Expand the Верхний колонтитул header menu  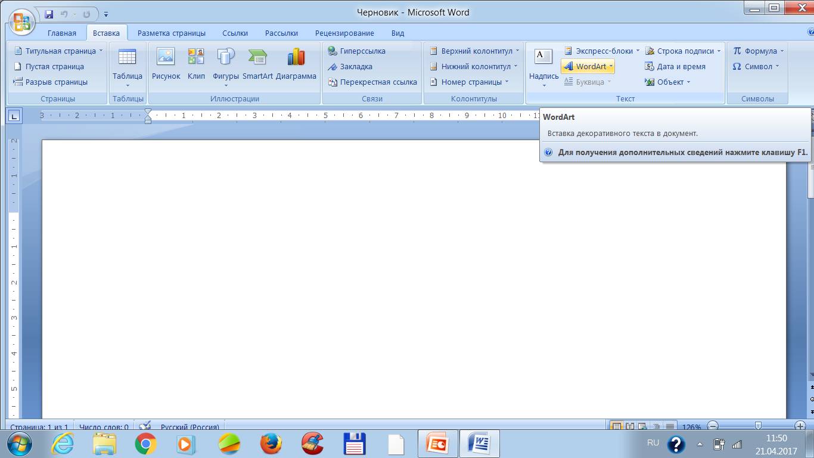click(474, 51)
